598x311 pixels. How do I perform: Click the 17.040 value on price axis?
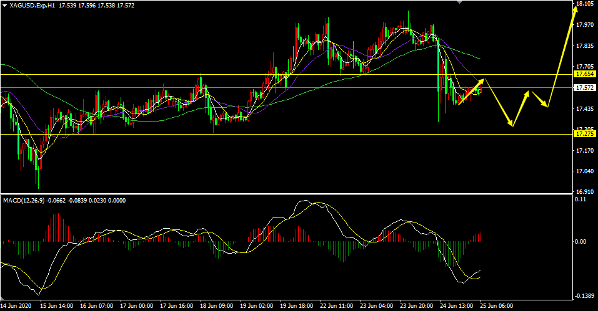[586, 171]
